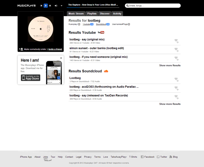Go to the Activity tab
Viewport: 204px width, 167px height.
click(x=117, y=14)
